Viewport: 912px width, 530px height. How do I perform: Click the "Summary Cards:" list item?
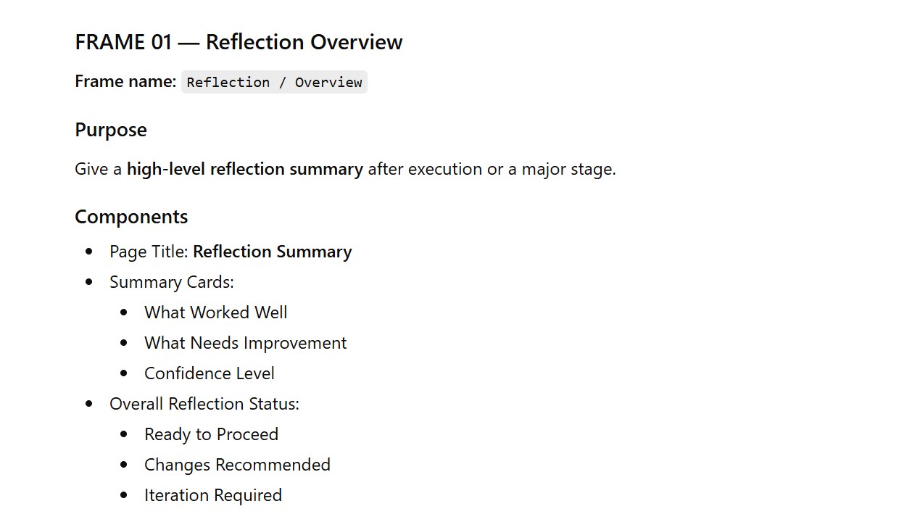click(171, 282)
